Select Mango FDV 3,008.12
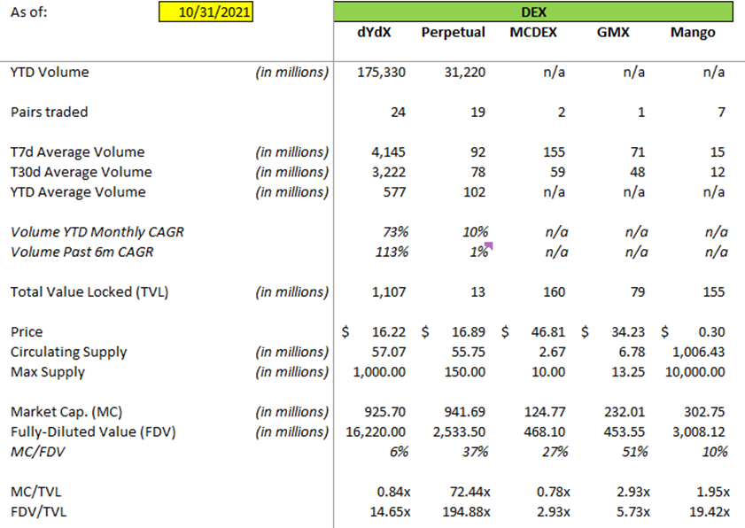Viewport: 745px width, 528px height. click(x=698, y=431)
